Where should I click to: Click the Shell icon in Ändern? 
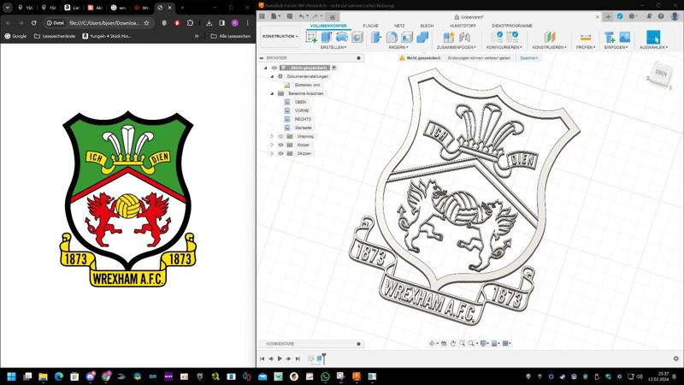407,38
